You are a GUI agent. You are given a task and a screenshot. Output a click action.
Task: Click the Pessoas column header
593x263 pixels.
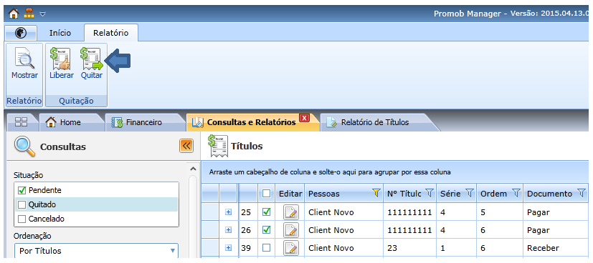click(x=343, y=193)
